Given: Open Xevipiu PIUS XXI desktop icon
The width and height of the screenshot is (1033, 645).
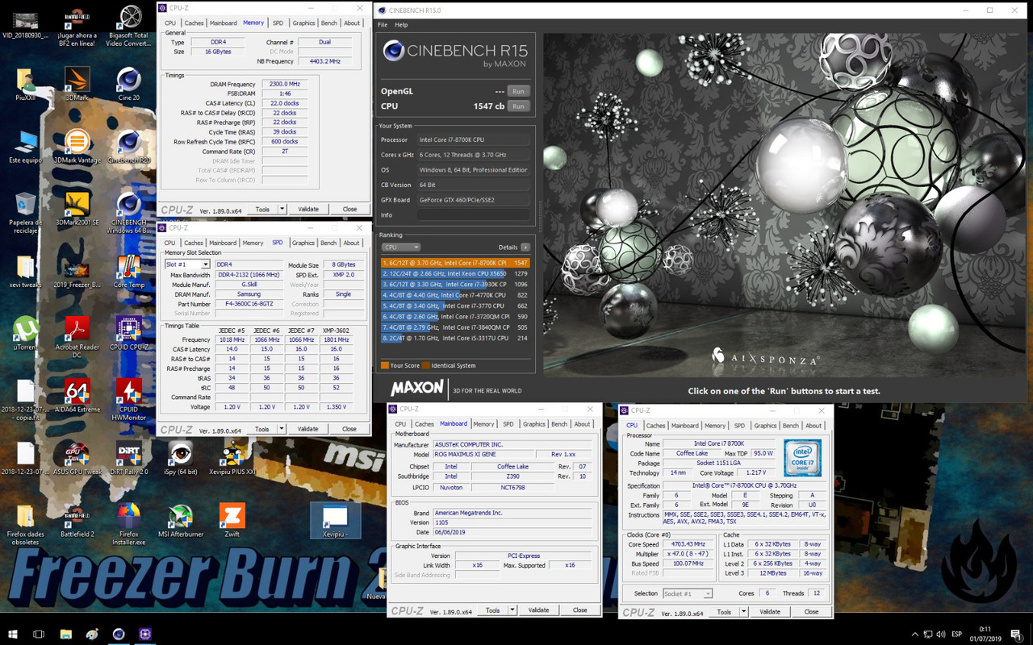Looking at the screenshot, I should pos(232,458).
